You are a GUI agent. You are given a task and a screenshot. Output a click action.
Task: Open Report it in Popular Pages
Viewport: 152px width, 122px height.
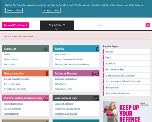click(109, 51)
